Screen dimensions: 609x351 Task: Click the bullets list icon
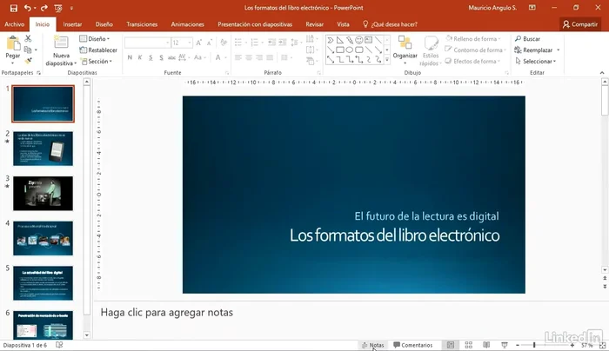coord(238,43)
